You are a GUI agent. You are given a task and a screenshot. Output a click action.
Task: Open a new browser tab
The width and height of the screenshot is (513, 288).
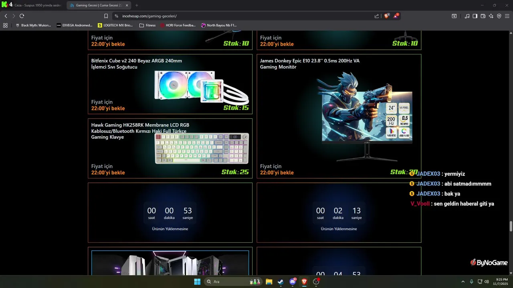click(x=137, y=5)
